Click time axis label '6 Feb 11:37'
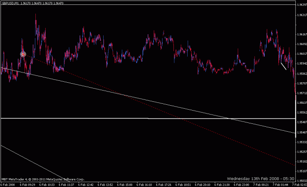 click(66, 185)
